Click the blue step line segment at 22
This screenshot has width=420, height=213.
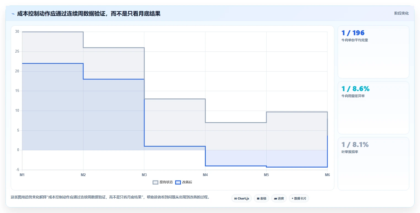[53, 64]
